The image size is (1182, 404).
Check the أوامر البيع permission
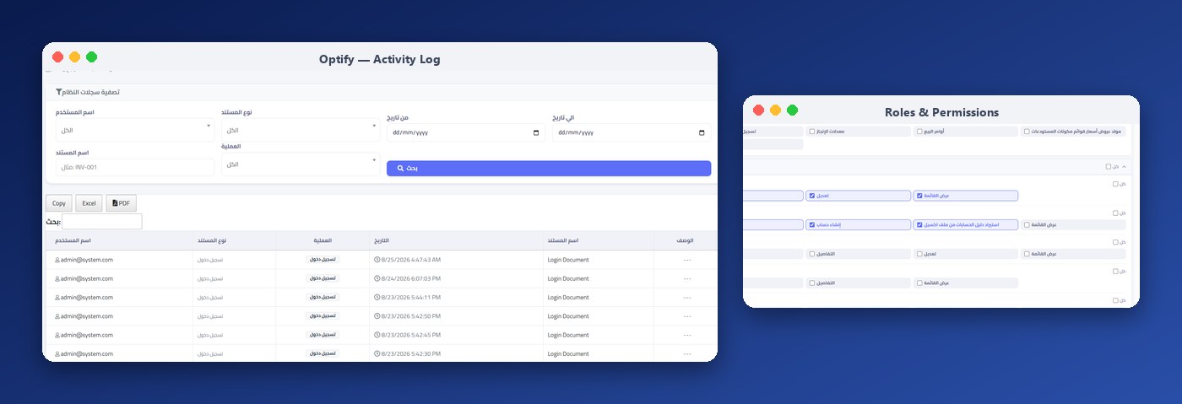pyautogui.click(x=919, y=132)
